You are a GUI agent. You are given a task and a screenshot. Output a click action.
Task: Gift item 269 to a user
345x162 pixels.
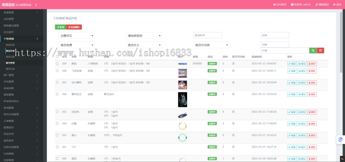click(302, 64)
